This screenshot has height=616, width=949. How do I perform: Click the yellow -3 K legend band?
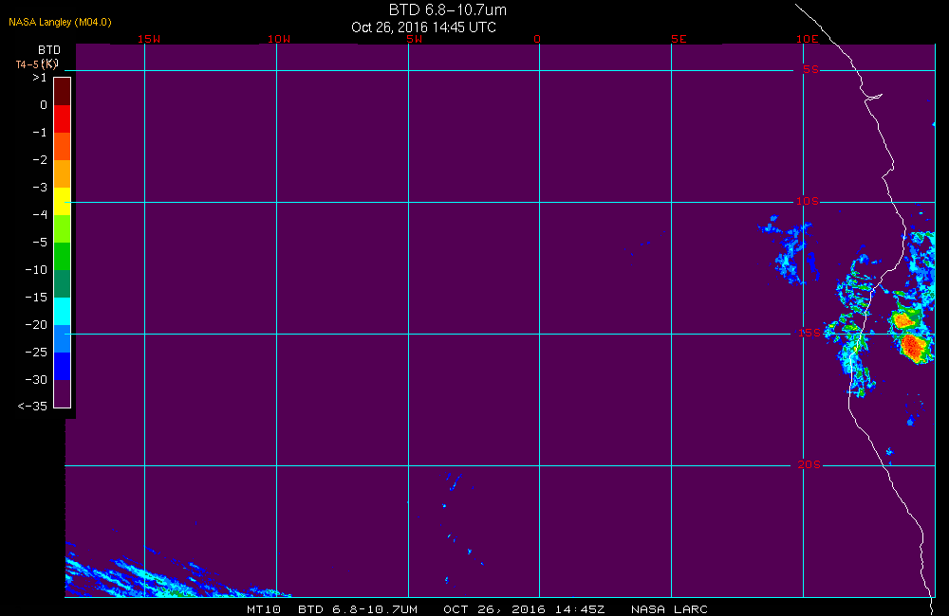click(63, 201)
